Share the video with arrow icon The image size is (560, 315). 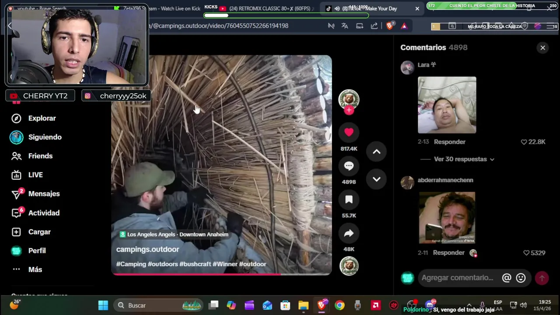click(x=349, y=233)
